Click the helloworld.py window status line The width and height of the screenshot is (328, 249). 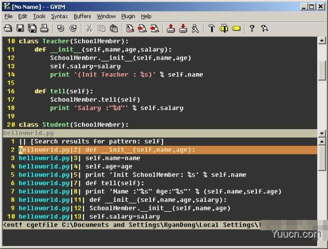[160, 133]
